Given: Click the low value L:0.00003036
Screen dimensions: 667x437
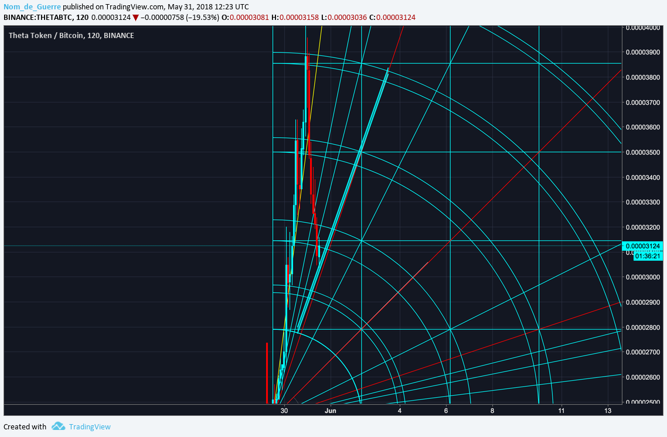Looking at the screenshot, I should tap(343, 18).
